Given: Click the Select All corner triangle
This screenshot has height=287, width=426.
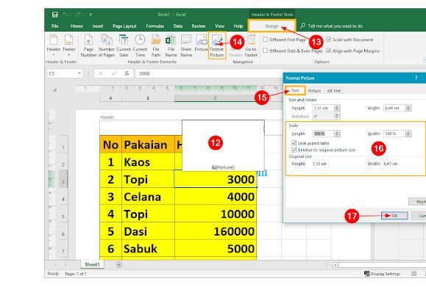Looking at the screenshot, I should pyautogui.click(x=54, y=90).
